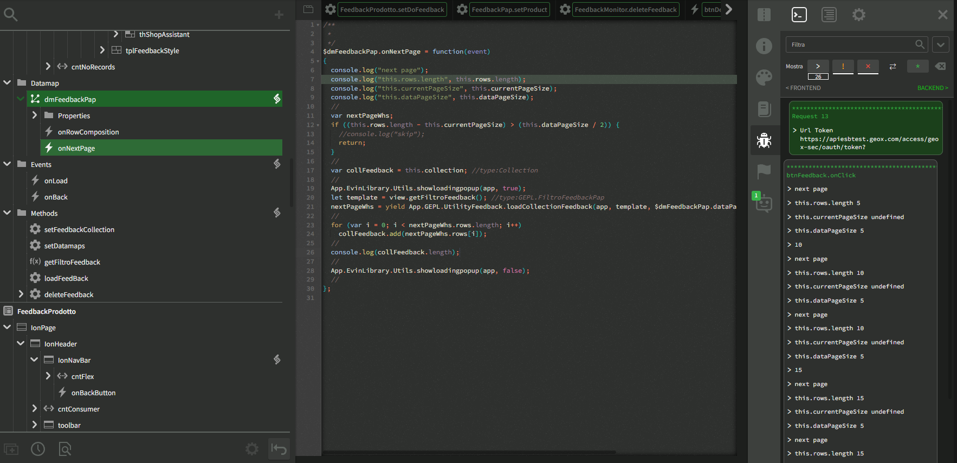
Task: Expand cntNoRecords node
Action: [x=48, y=66]
